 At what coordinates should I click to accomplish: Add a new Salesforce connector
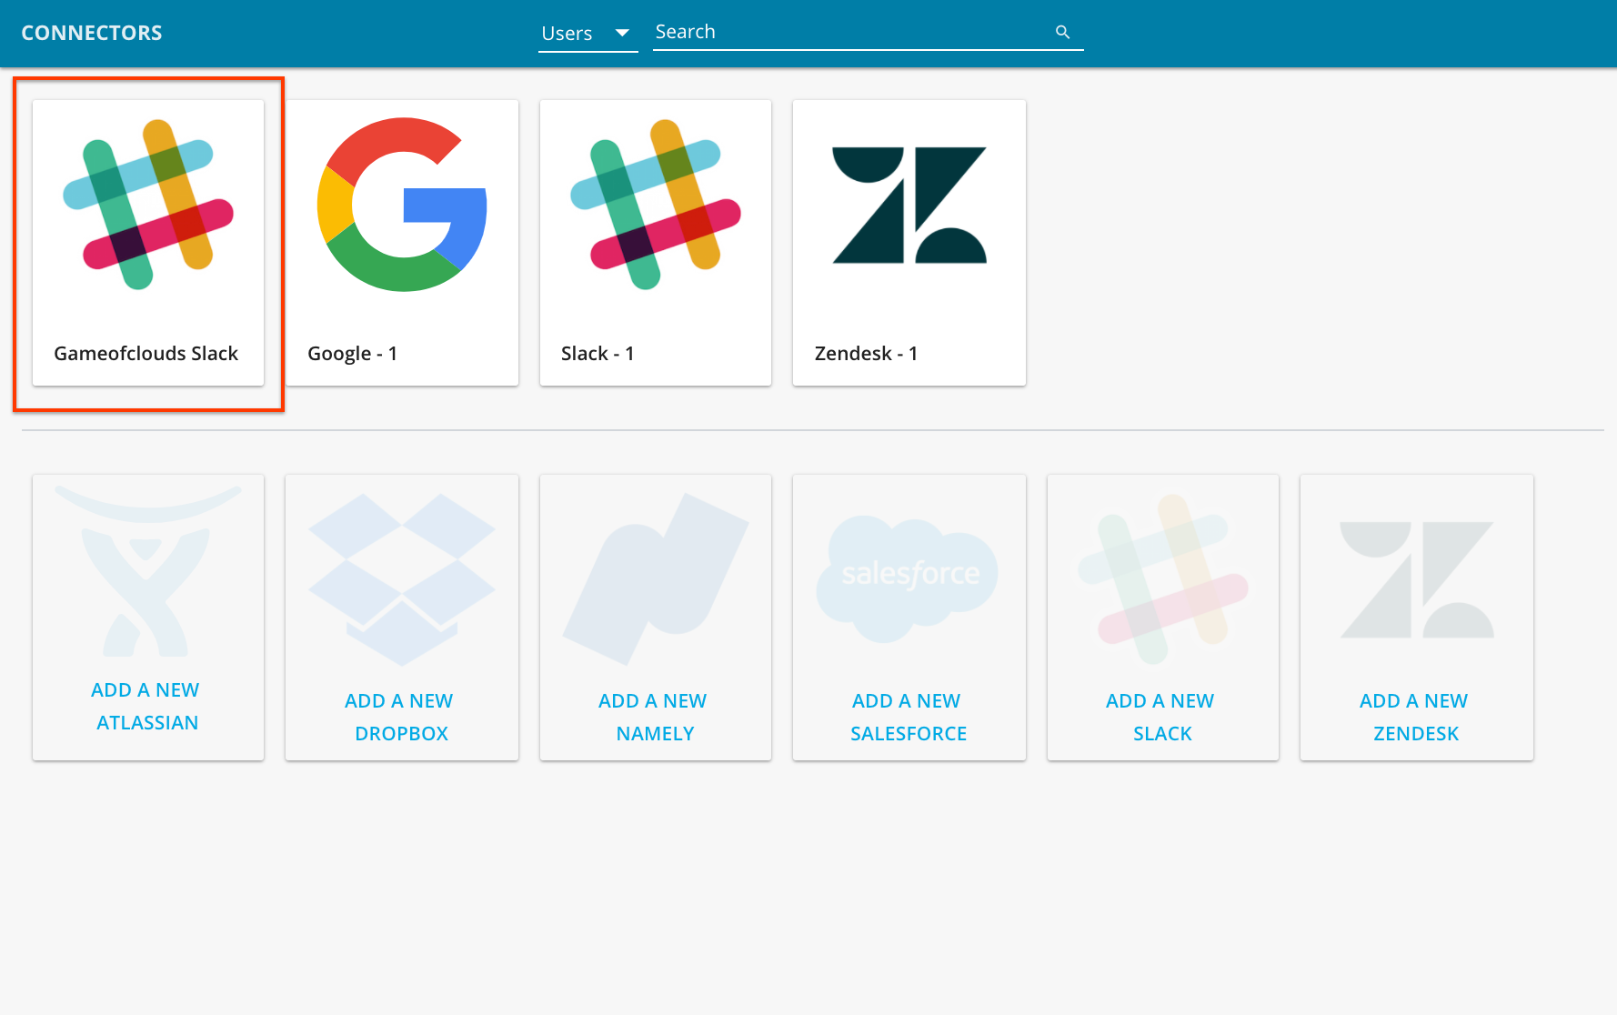point(908,718)
